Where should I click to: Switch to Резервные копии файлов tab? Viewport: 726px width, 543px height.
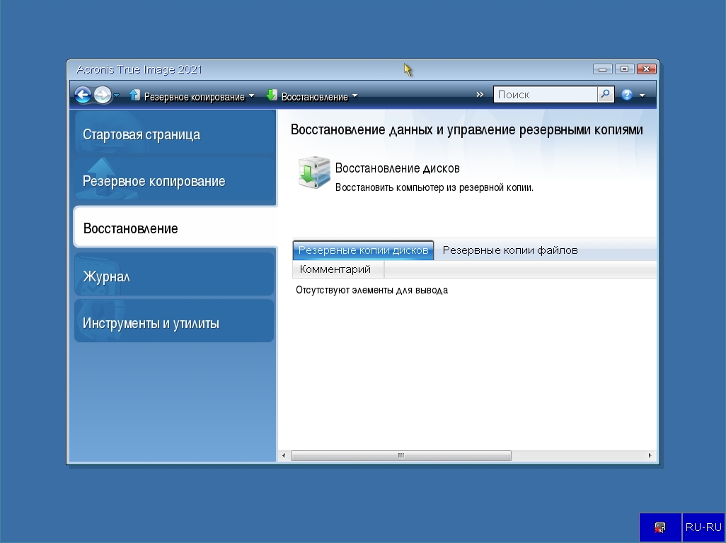tap(510, 250)
